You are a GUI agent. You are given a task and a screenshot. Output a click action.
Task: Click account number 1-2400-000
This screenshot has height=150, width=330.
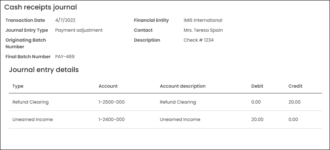coord(112,120)
